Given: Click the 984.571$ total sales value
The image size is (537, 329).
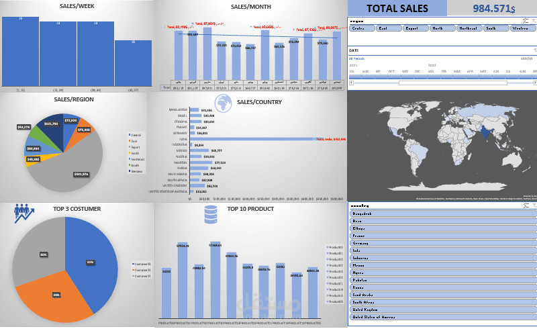Looking at the screenshot, I should point(494,8).
